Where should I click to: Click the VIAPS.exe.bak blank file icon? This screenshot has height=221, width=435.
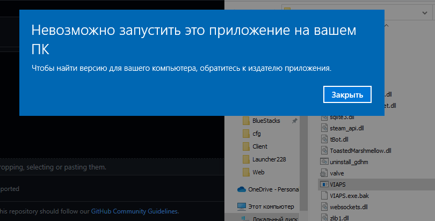click(324, 196)
